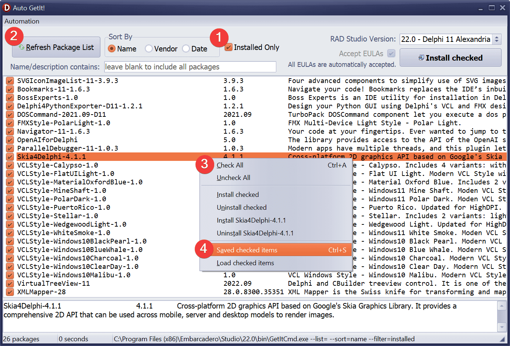Image resolution: width=510 pixels, height=346 pixels.
Task: Uncheck the VCLStyle-Windows10ClearDay-1.0 checkbox
Action: click(x=10, y=267)
